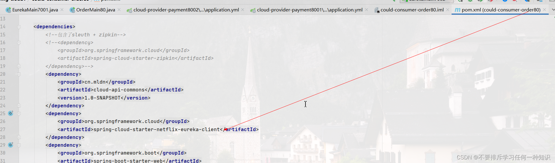Image resolution: width=555 pixels, height=163 pixels.
Task: Click the fold end marker on line 19
Action: pos(19,66)
